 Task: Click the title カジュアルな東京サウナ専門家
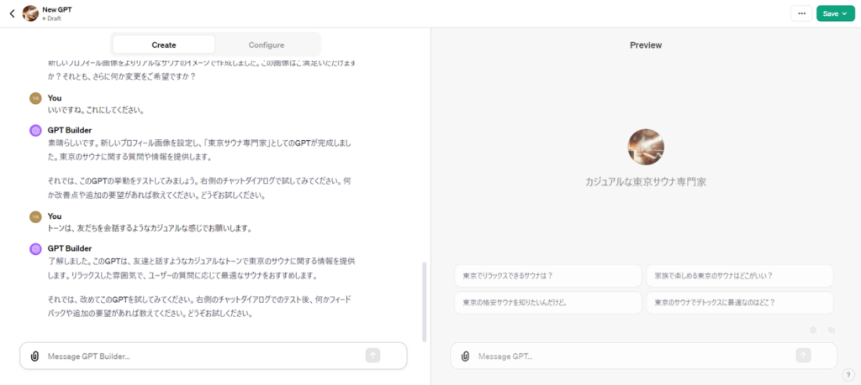pyautogui.click(x=646, y=182)
